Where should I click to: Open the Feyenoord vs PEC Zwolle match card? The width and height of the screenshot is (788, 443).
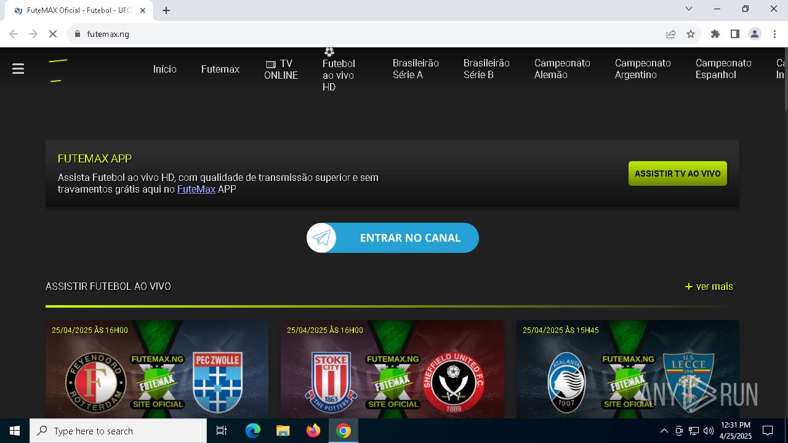click(x=157, y=369)
